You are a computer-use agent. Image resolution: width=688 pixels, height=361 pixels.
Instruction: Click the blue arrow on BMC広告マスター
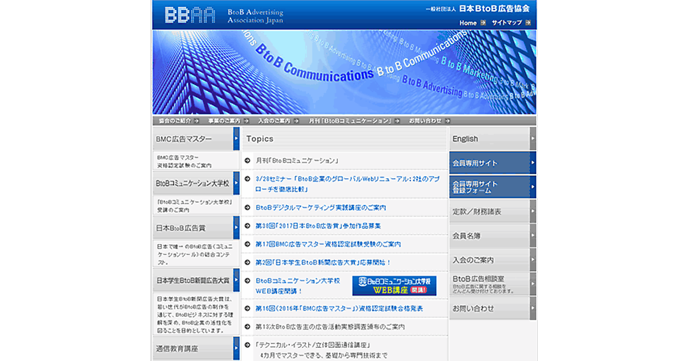[236, 139]
